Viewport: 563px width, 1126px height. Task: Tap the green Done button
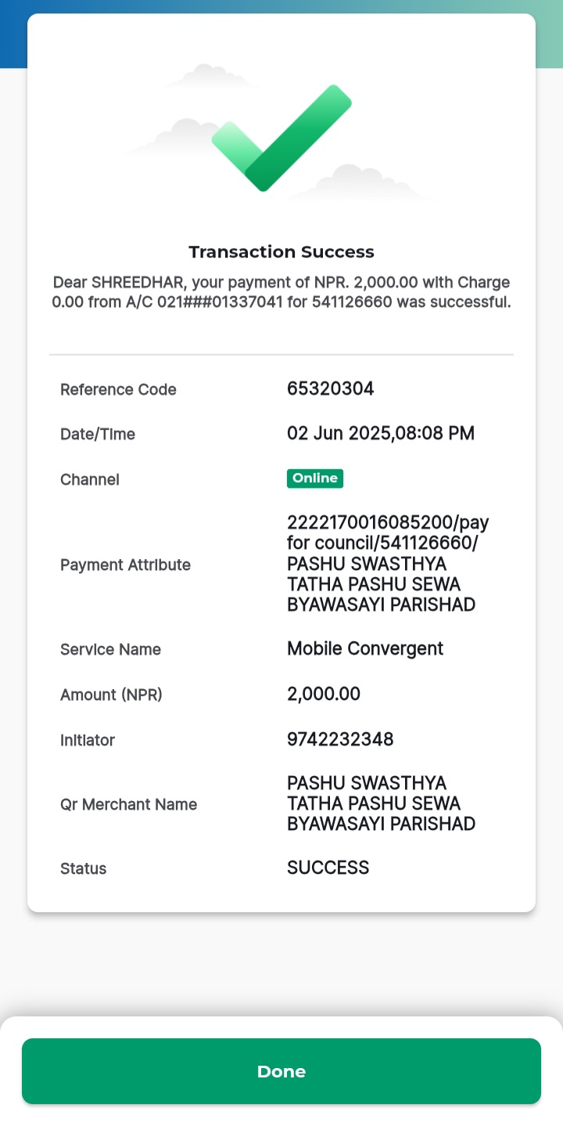pyautogui.click(x=281, y=1071)
